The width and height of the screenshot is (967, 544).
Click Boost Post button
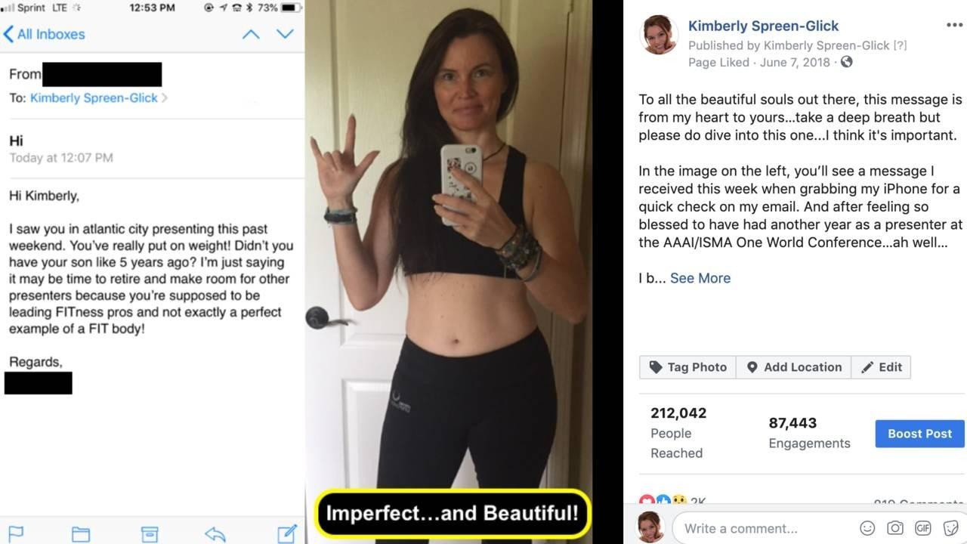pyautogui.click(x=919, y=434)
